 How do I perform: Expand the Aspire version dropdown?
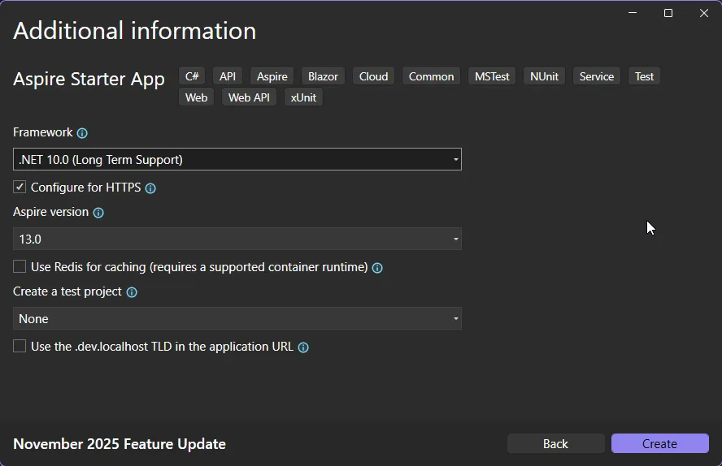click(237, 239)
